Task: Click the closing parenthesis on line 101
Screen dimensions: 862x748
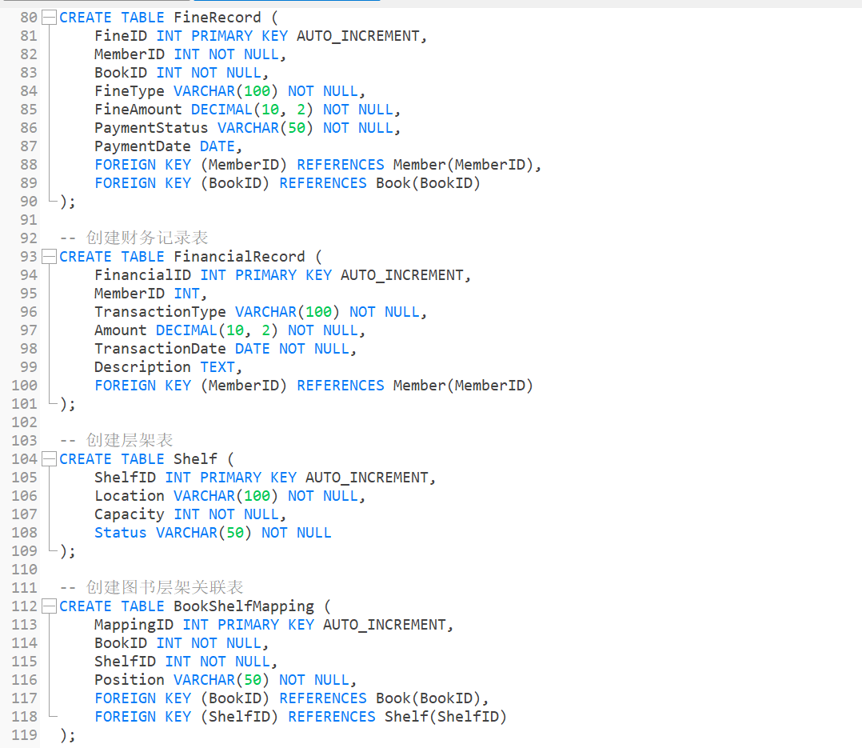Action: [x=63, y=404]
